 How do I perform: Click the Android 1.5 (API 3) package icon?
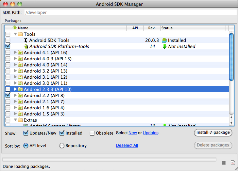20,114
